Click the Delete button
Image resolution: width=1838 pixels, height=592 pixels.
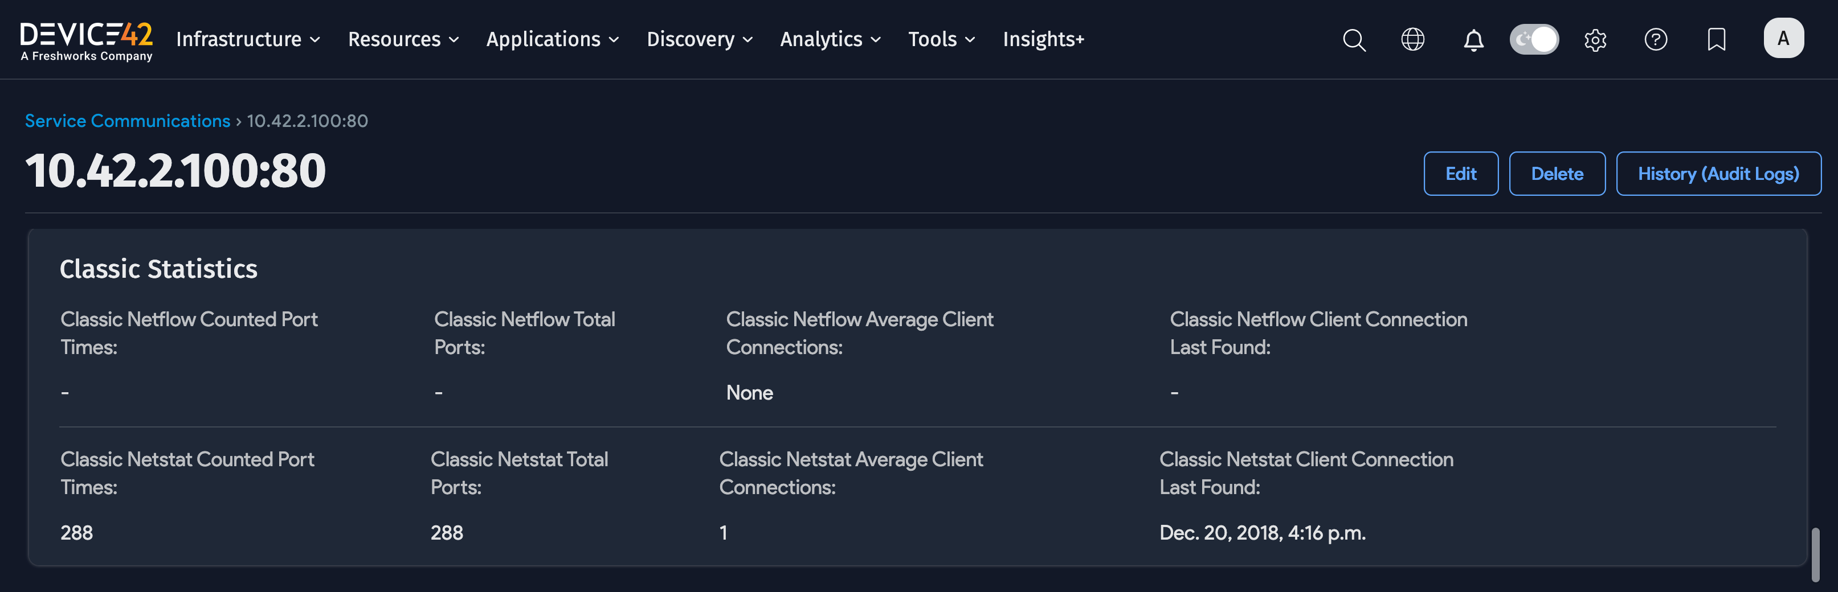(x=1557, y=174)
